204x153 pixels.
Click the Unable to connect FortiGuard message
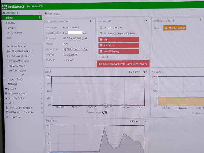tap(123, 64)
